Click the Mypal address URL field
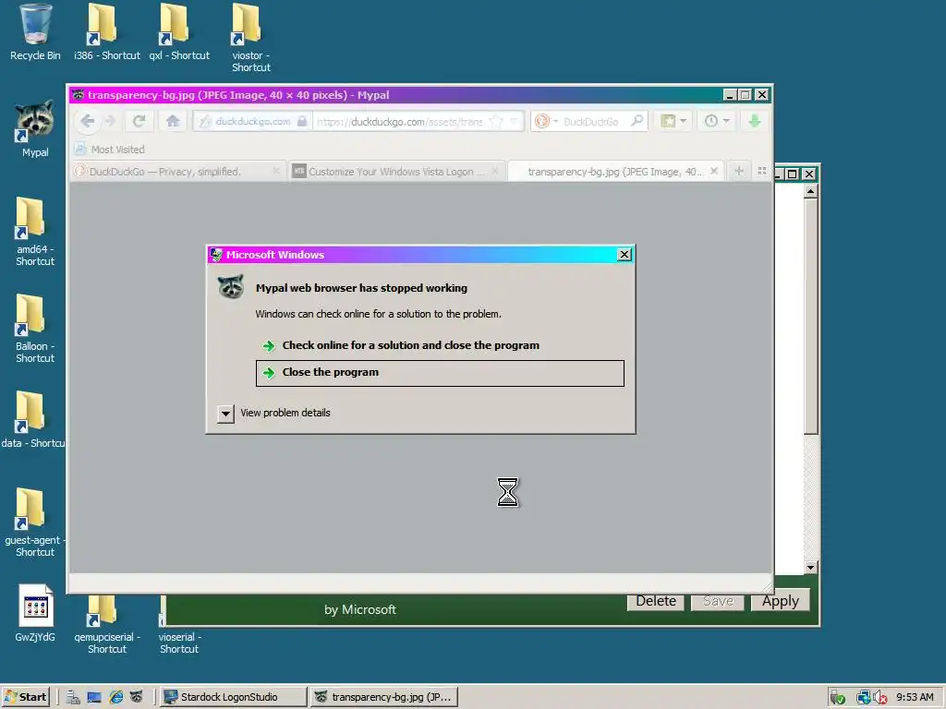This screenshot has width=946, height=709. pos(401,122)
